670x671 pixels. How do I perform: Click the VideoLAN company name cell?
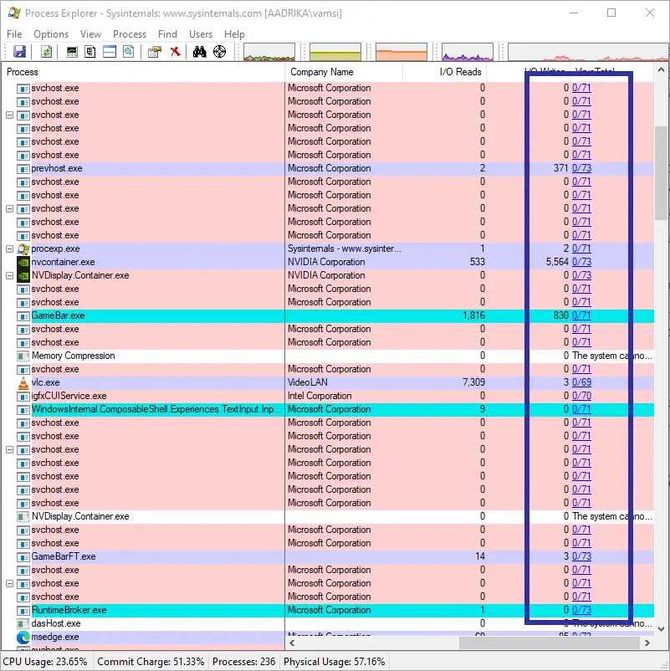coord(308,382)
